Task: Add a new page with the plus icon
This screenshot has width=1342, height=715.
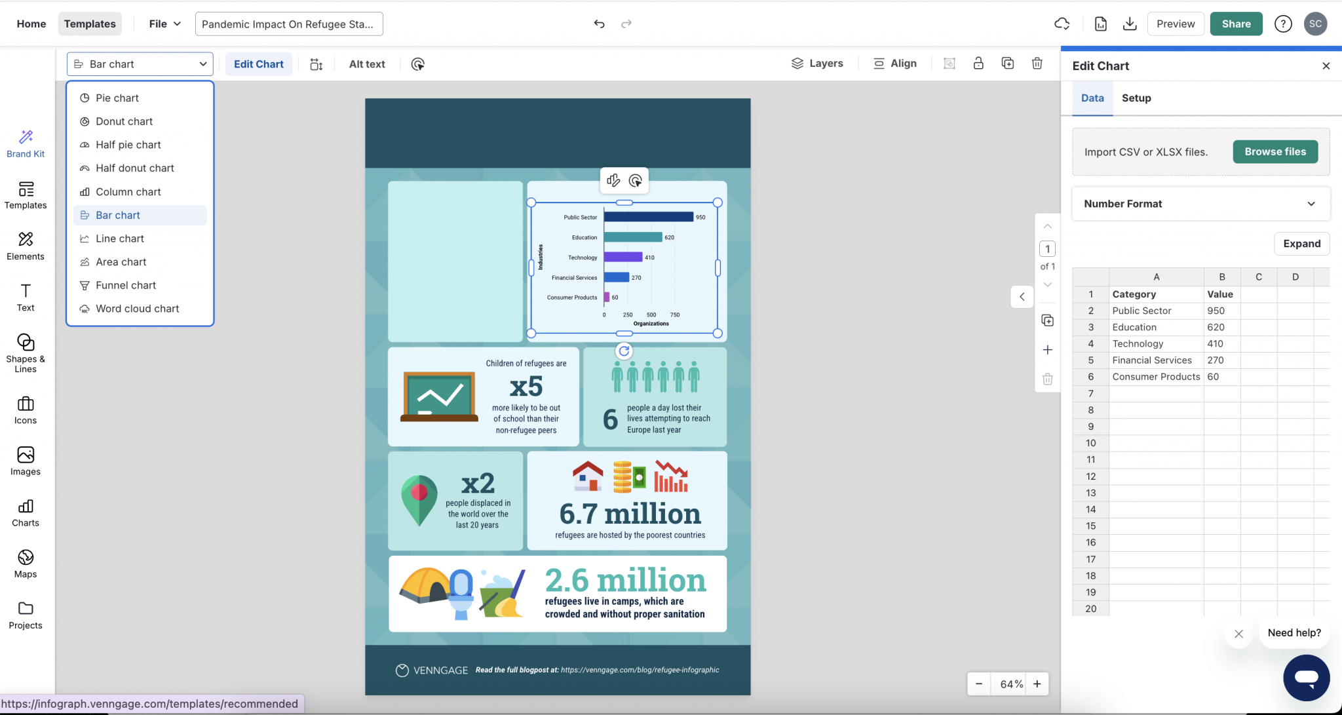Action: pyautogui.click(x=1047, y=349)
